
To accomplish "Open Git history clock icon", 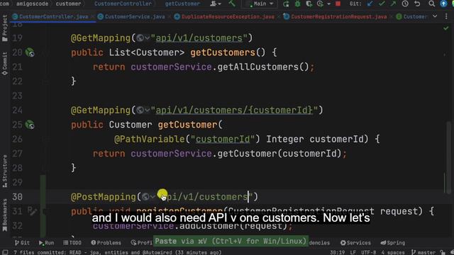I will click(x=405, y=4).
